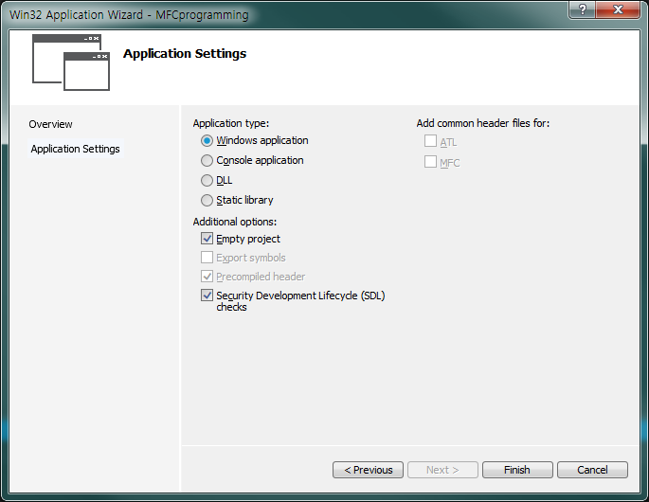Viewport: 649px width, 502px height.
Task: Click 'Add common header files for:' label
Action: [483, 123]
